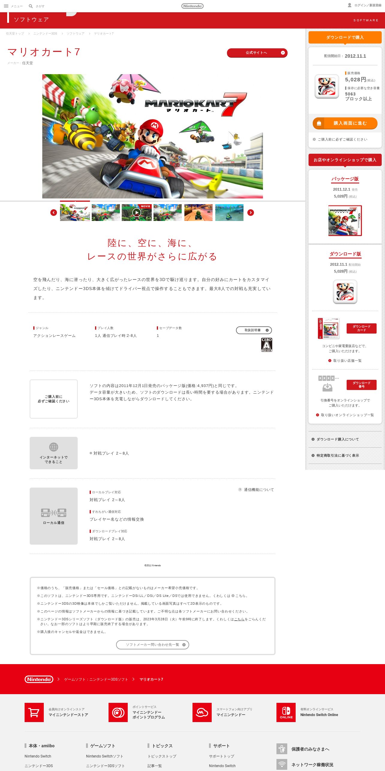The image size is (385, 771).
Task: Go to next screenshot with right arrow
Action: point(251,213)
